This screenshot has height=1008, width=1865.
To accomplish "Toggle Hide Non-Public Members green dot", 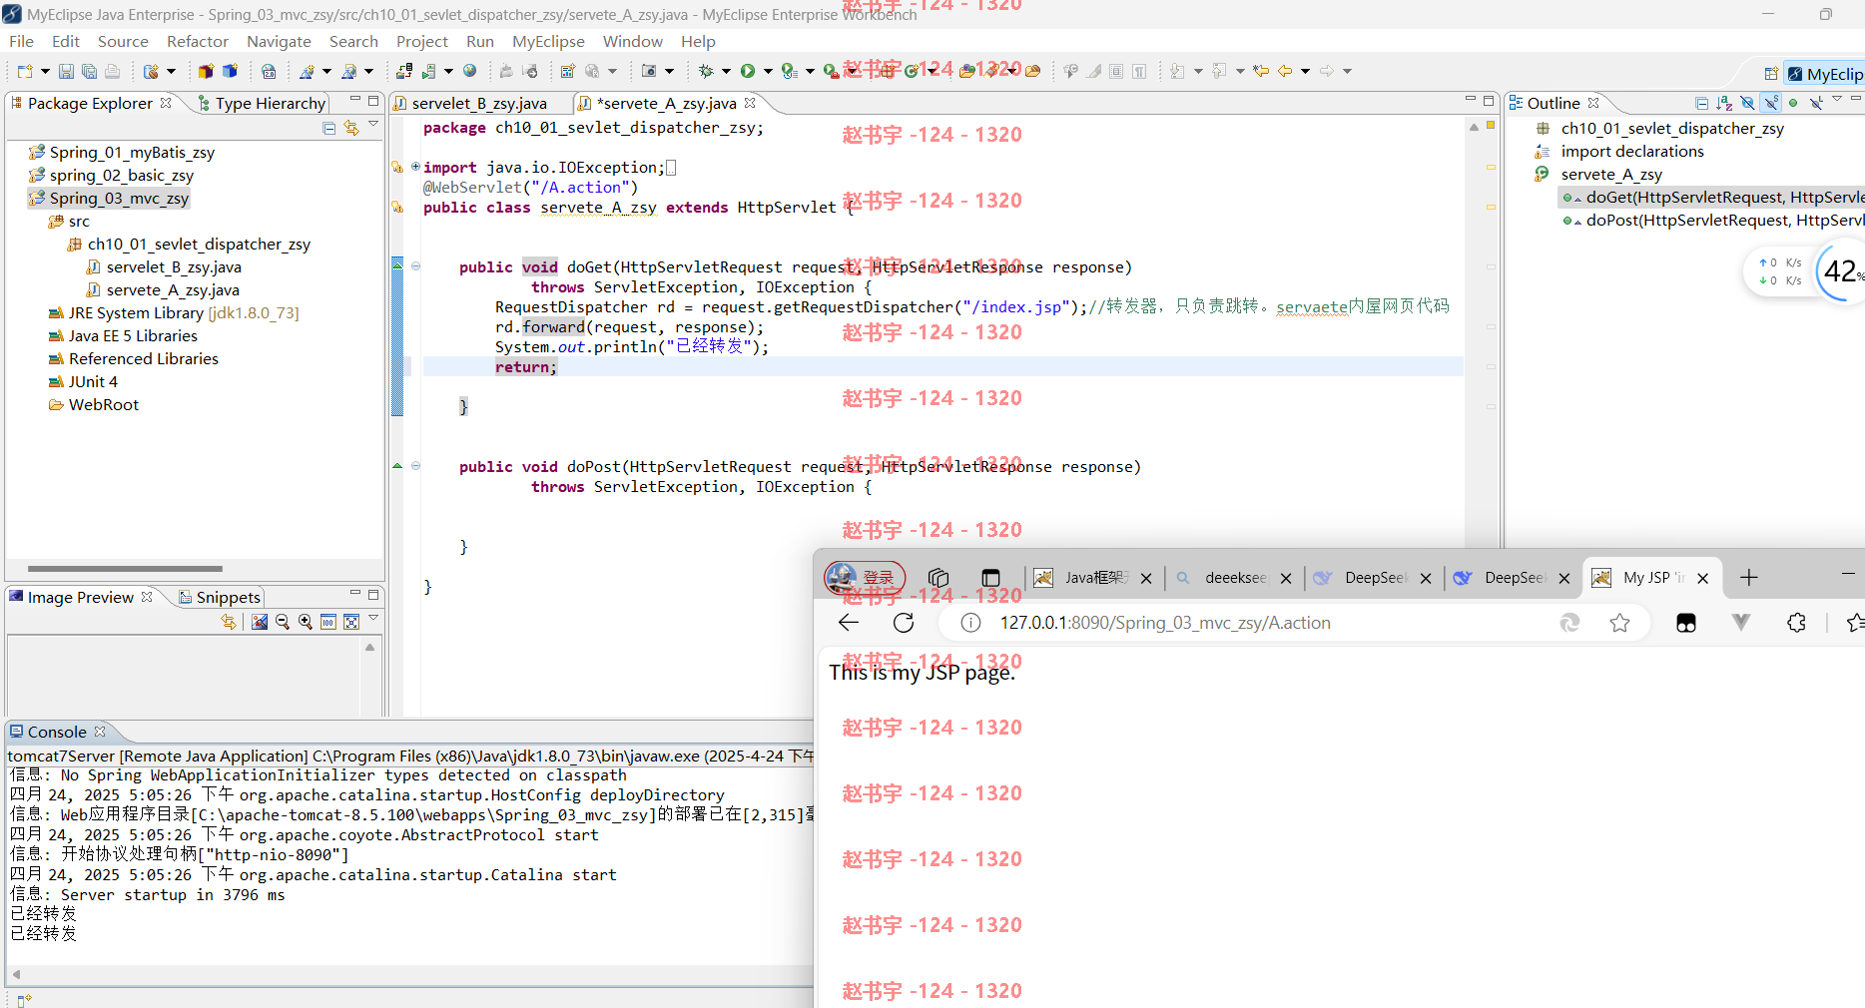I will (x=1793, y=103).
